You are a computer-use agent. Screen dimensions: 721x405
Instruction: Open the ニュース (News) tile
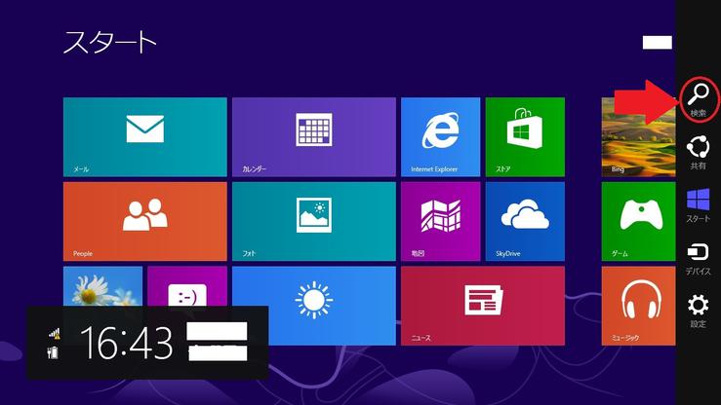482,306
